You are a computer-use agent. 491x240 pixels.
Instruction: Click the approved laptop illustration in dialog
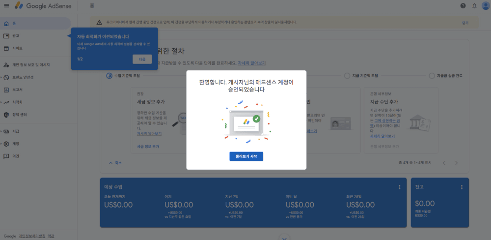click(246, 123)
